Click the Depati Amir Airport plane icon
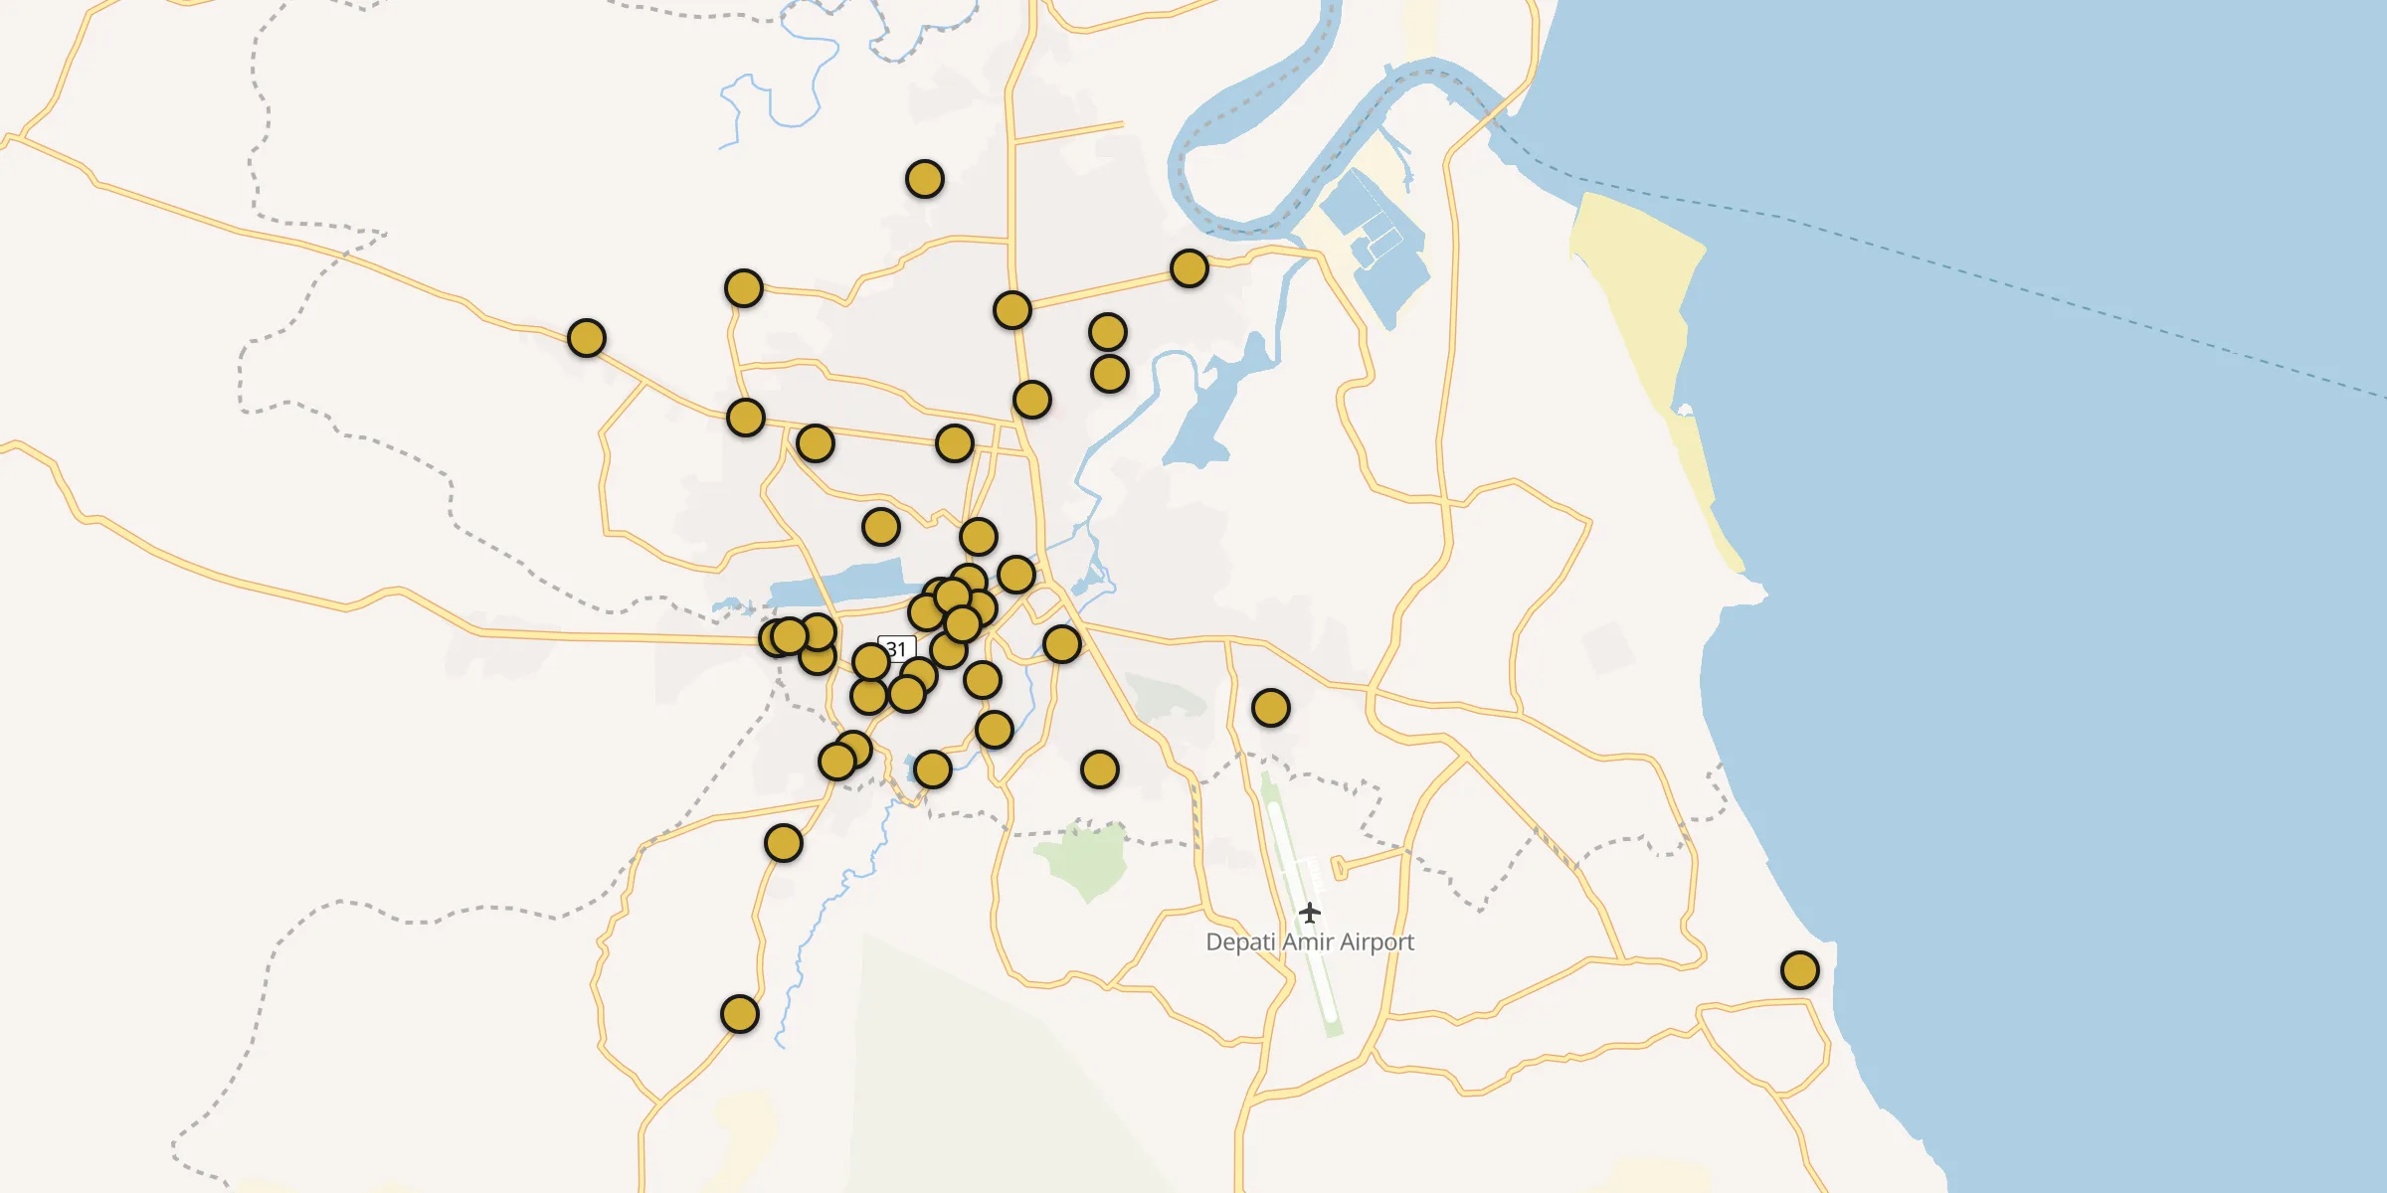The width and height of the screenshot is (2387, 1193). click(1310, 912)
